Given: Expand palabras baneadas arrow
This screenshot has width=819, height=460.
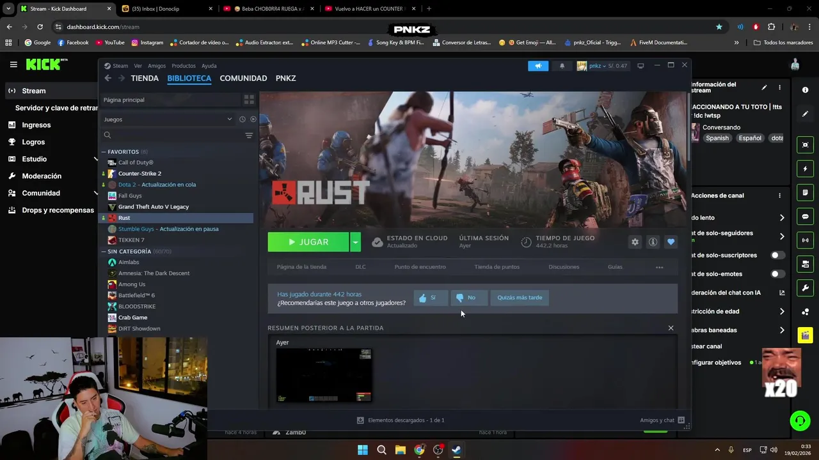Looking at the screenshot, I should [781, 330].
